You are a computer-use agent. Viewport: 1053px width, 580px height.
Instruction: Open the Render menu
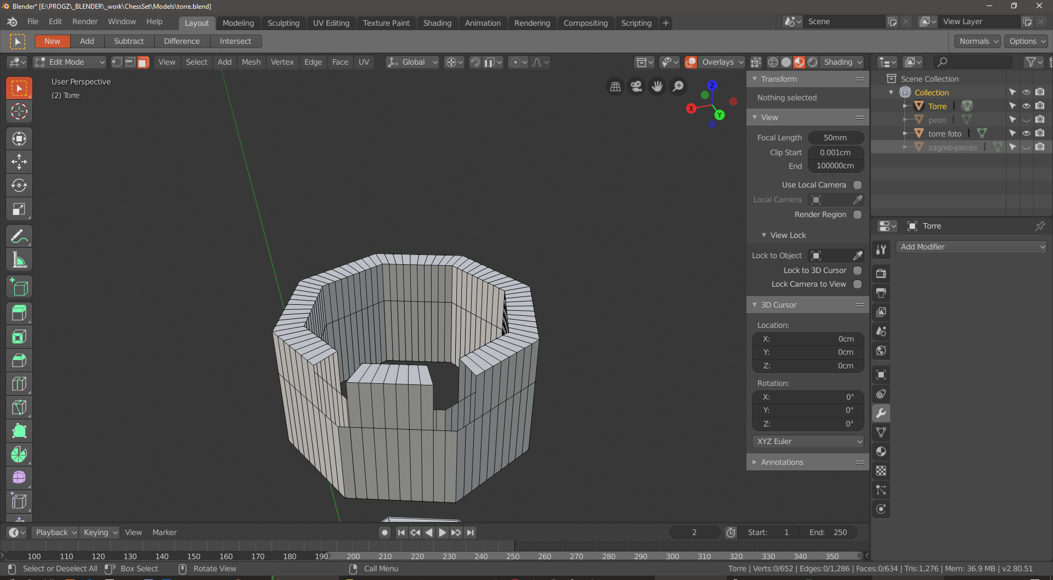point(85,21)
